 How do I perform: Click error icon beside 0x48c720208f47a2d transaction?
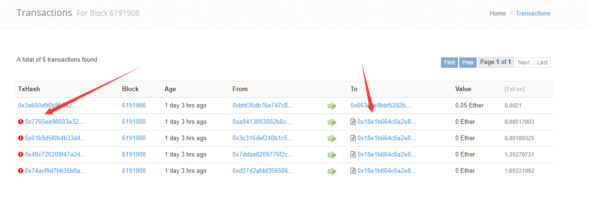[x=21, y=155]
